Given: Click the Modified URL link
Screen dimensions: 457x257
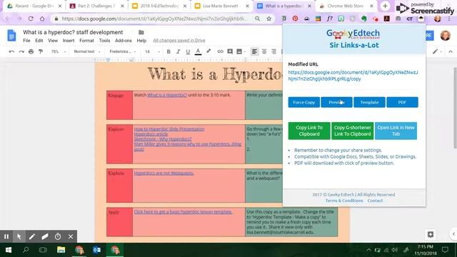Looking at the screenshot, I should [353, 76].
